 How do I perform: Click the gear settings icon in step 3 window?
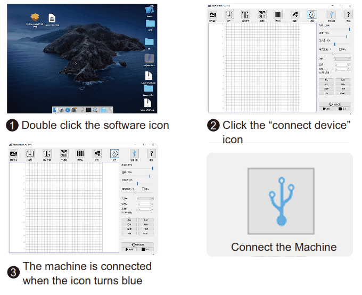coord(115,153)
